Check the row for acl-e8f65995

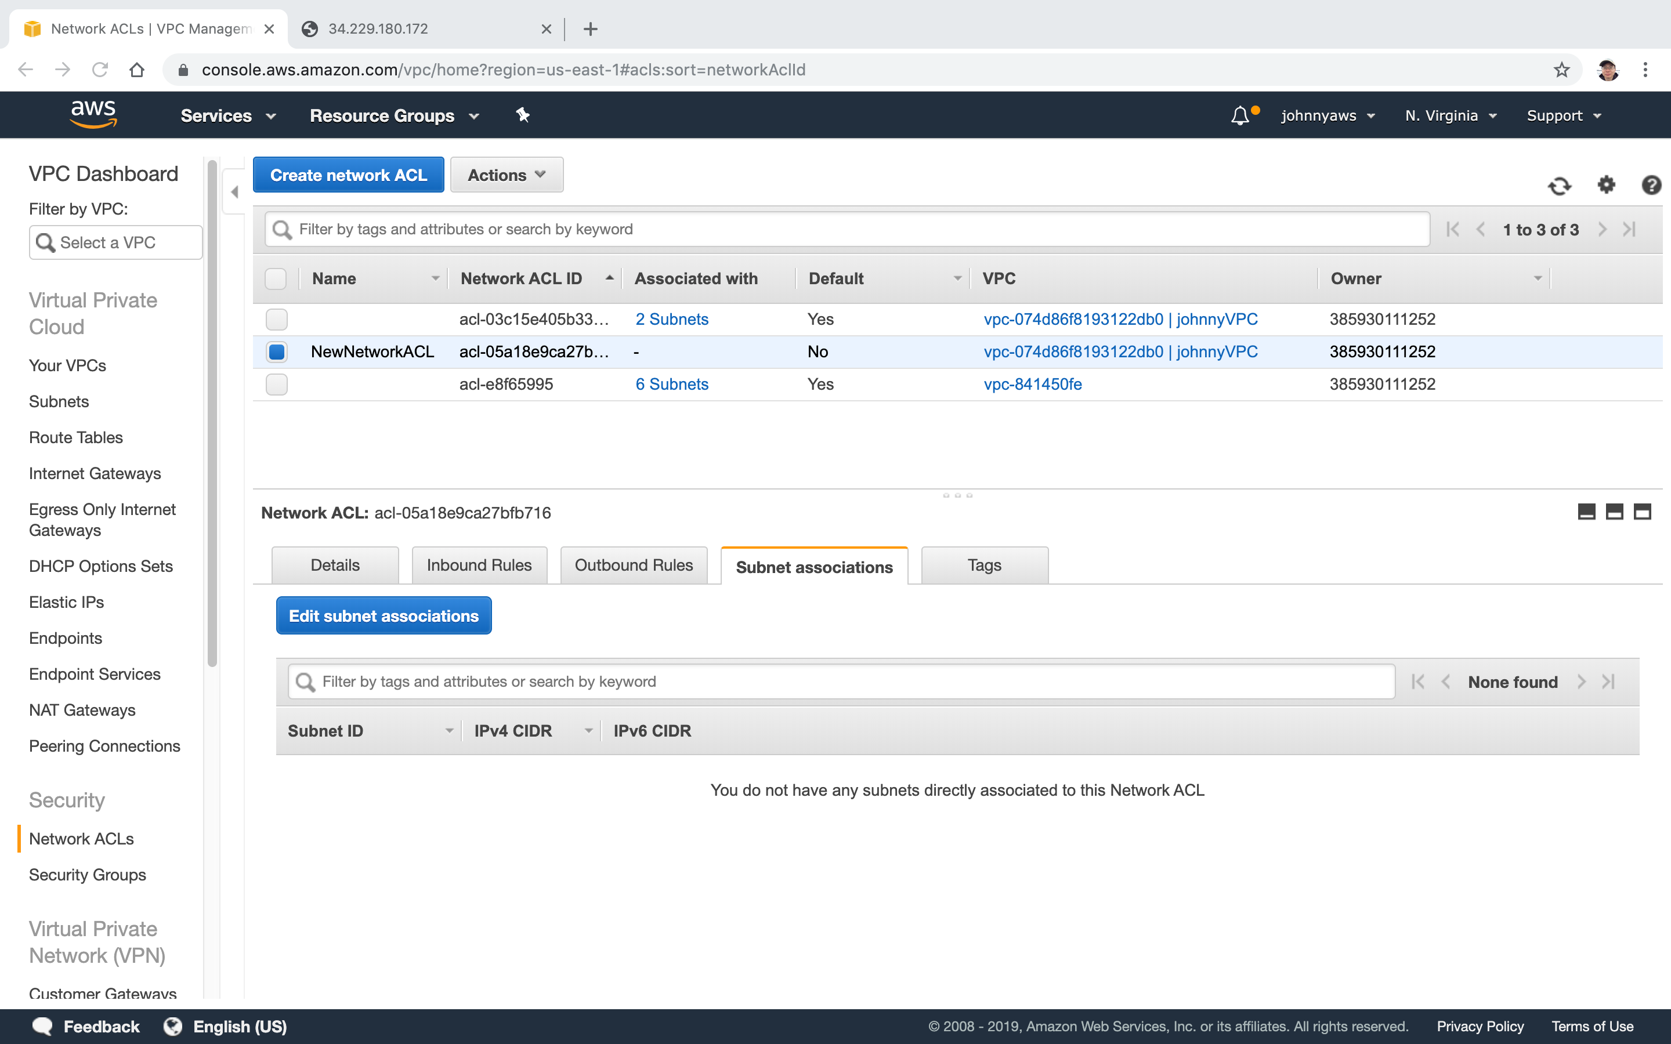click(x=277, y=385)
